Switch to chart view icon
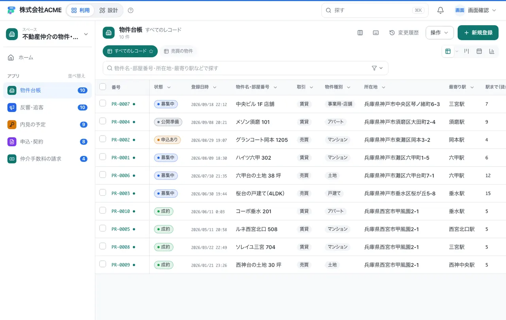Viewport: 506px width, 320px height. tap(492, 51)
